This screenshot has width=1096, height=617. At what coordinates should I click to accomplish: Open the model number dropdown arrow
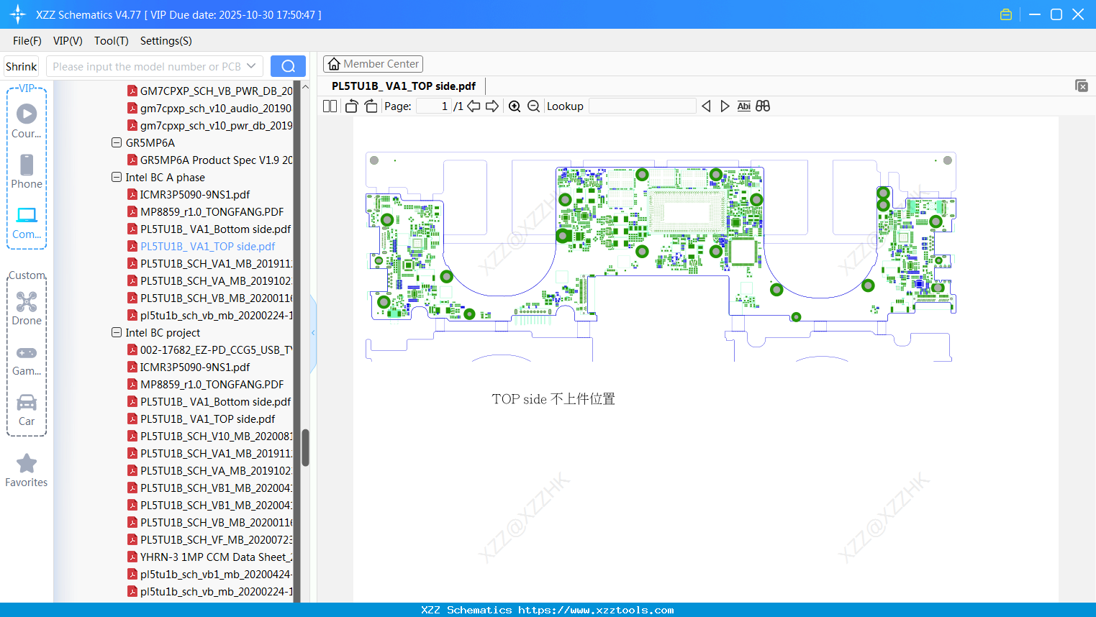click(251, 66)
